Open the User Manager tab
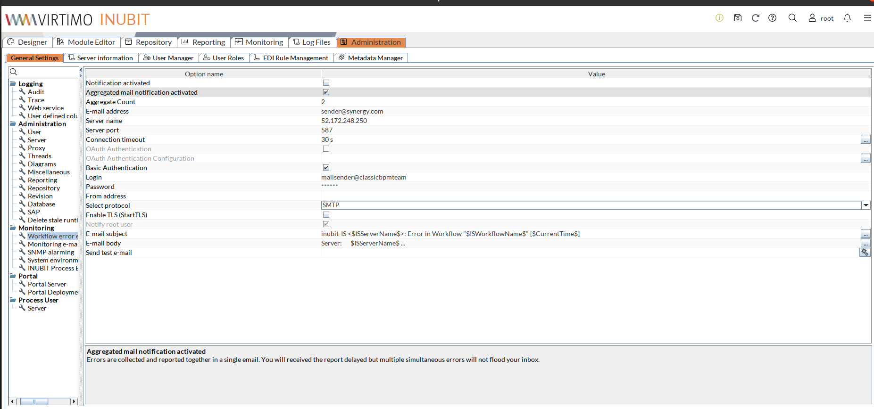This screenshot has width=874, height=409. 168,58
